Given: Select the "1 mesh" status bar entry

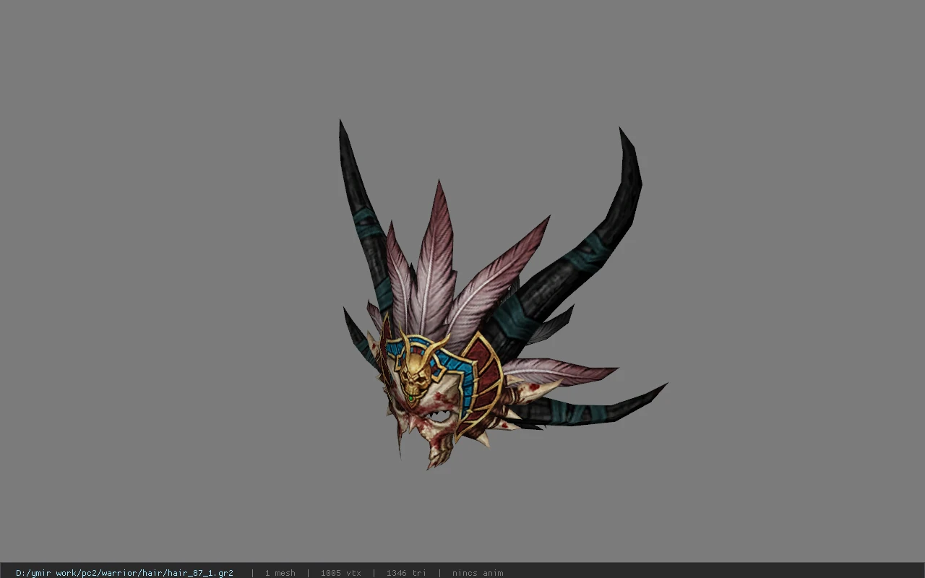Looking at the screenshot, I should [x=280, y=573].
